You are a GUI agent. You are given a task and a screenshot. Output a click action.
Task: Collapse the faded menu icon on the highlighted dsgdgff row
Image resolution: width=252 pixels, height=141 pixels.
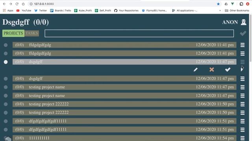[243, 62]
